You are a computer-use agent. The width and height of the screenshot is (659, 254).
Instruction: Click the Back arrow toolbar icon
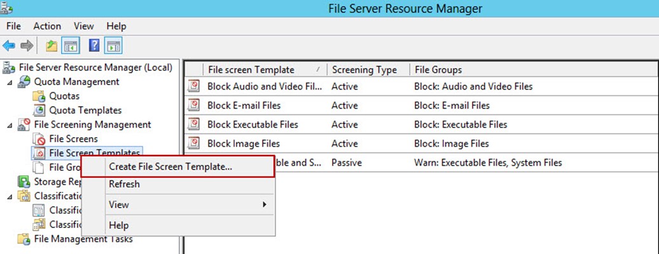9,46
